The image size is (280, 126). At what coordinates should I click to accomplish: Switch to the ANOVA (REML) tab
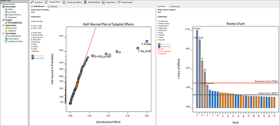coord(92,2)
